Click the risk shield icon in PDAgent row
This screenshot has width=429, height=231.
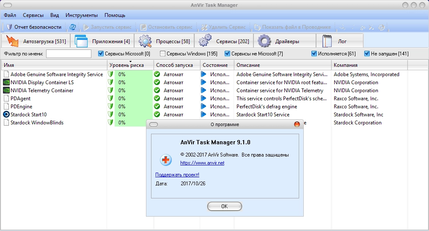[x=110, y=99]
